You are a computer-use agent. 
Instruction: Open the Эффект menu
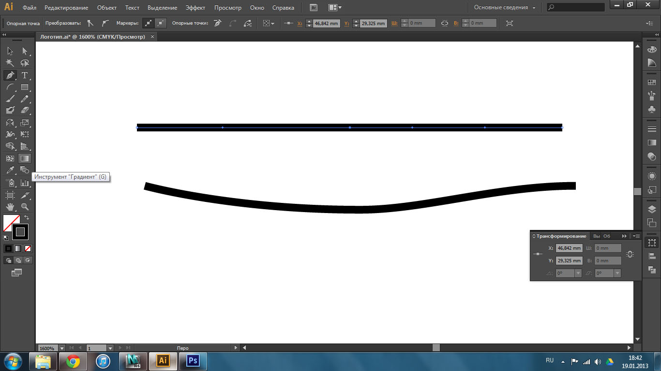(195, 8)
